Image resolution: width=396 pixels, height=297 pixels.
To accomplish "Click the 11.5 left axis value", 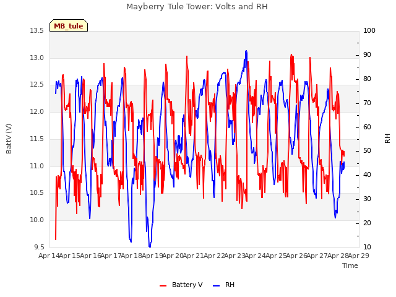I will (37, 139).
